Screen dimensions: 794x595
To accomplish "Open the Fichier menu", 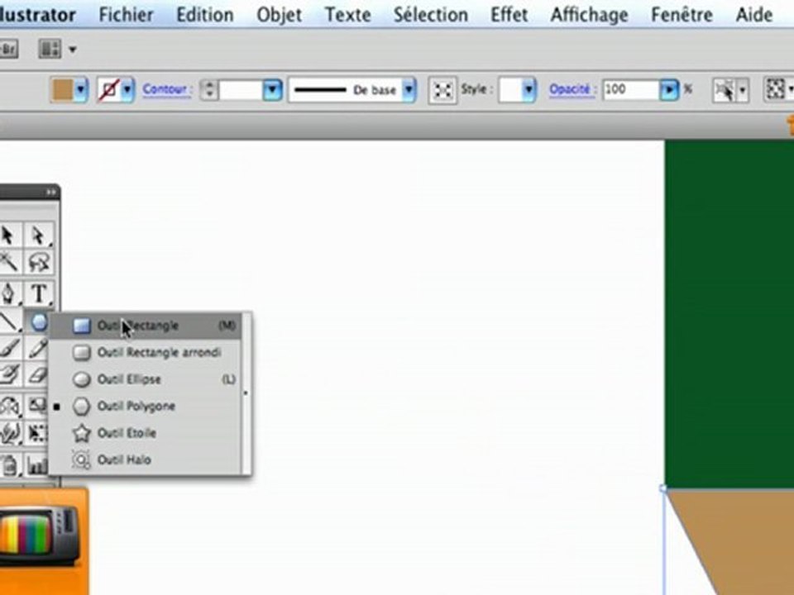I will (126, 15).
